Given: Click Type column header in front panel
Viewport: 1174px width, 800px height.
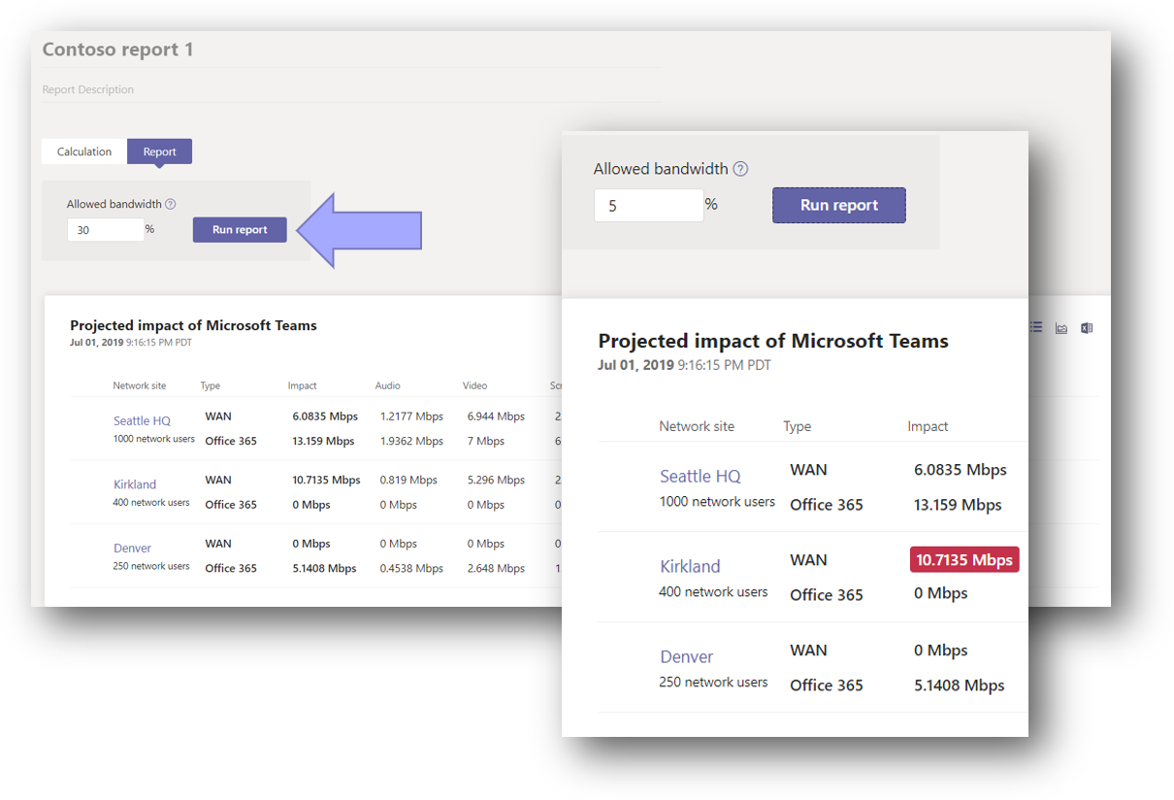Looking at the screenshot, I should [798, 426].
